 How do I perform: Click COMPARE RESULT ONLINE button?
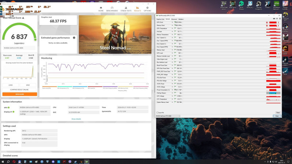coord(19,90)
